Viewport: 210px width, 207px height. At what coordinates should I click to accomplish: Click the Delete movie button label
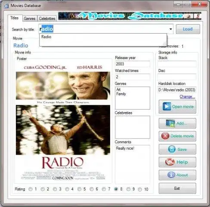(182, 136)
